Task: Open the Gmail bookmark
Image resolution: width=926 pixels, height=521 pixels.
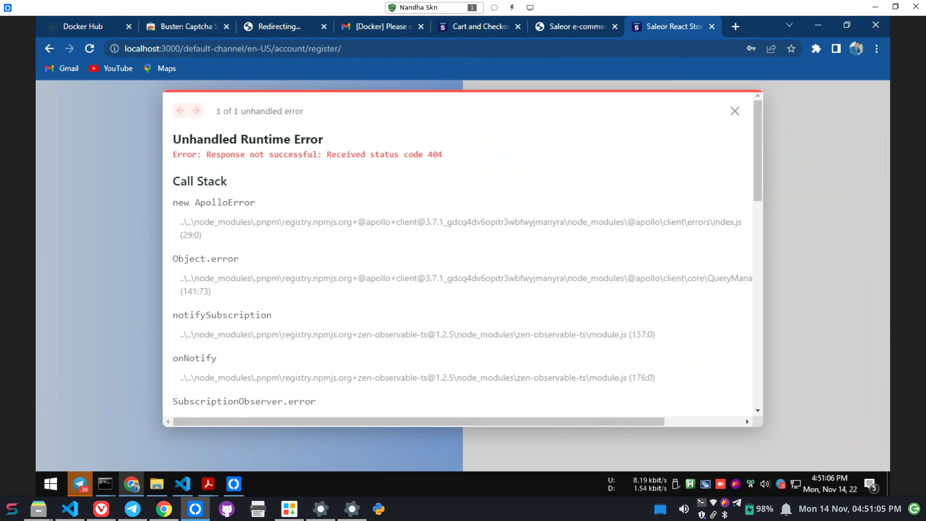Action: (62, 69)
